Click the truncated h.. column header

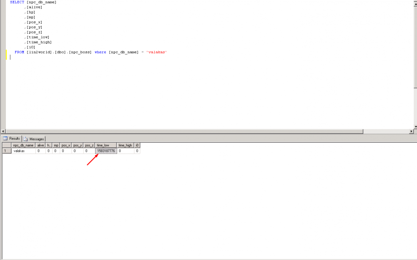48,145
